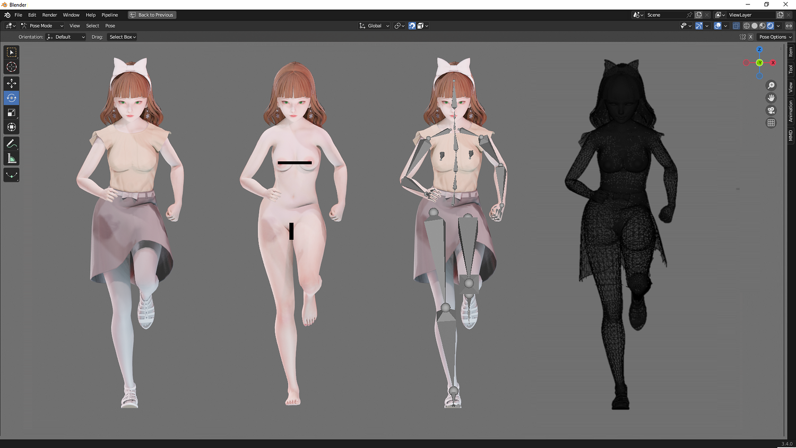Click the horizontal arrows icon in viewport header
796x448 pixels.
789,25
